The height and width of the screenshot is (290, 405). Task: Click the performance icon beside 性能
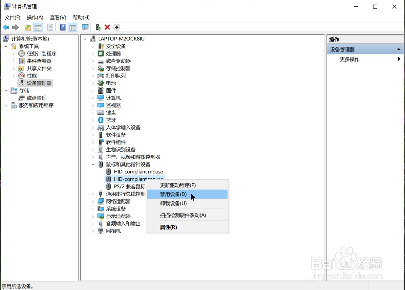(22, 76)
